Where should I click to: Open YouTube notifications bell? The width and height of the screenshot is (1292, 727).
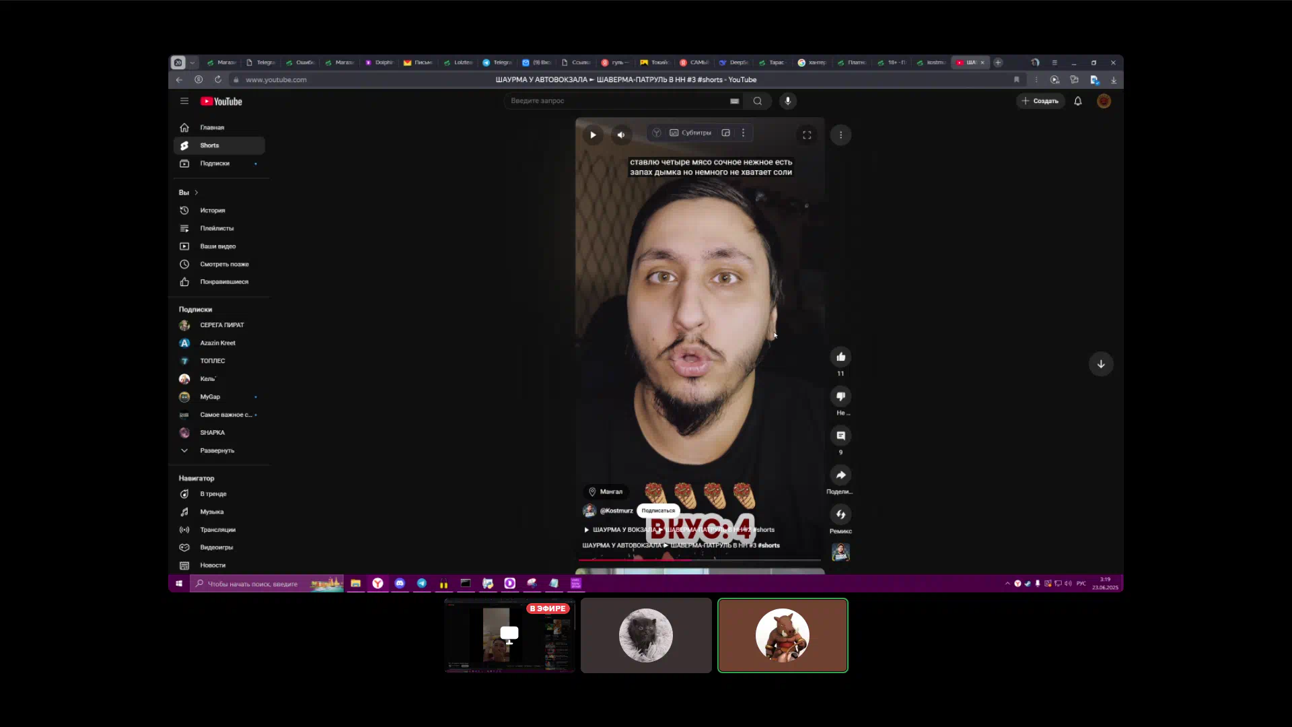click(1078, 101)
